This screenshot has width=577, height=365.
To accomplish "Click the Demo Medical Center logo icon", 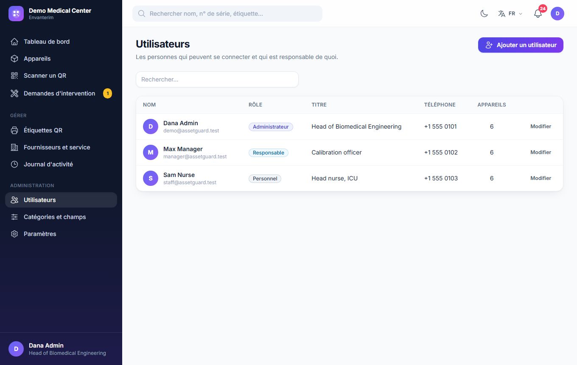I will point(16,14).
